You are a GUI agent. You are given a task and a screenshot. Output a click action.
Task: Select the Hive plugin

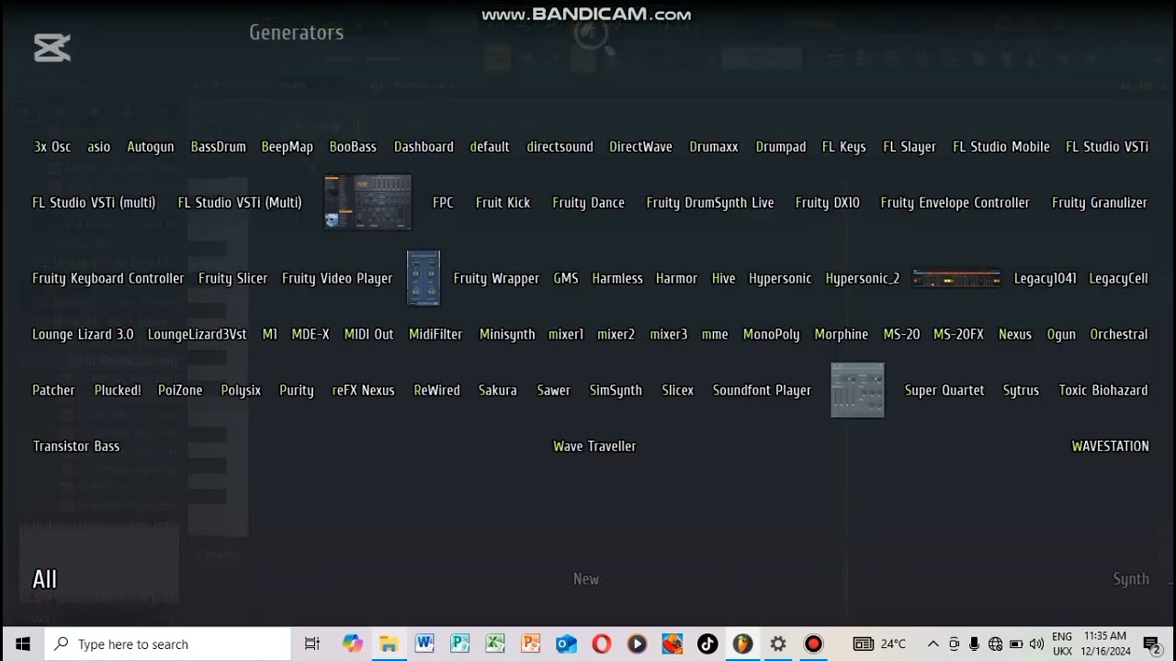click(724, 278)
